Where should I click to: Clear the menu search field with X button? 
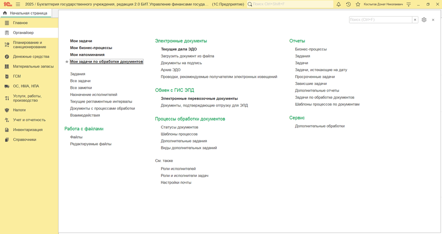[x=415, y=20]
